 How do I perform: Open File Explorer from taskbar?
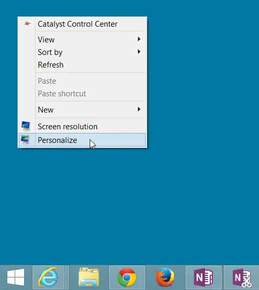tap(89, 277)
